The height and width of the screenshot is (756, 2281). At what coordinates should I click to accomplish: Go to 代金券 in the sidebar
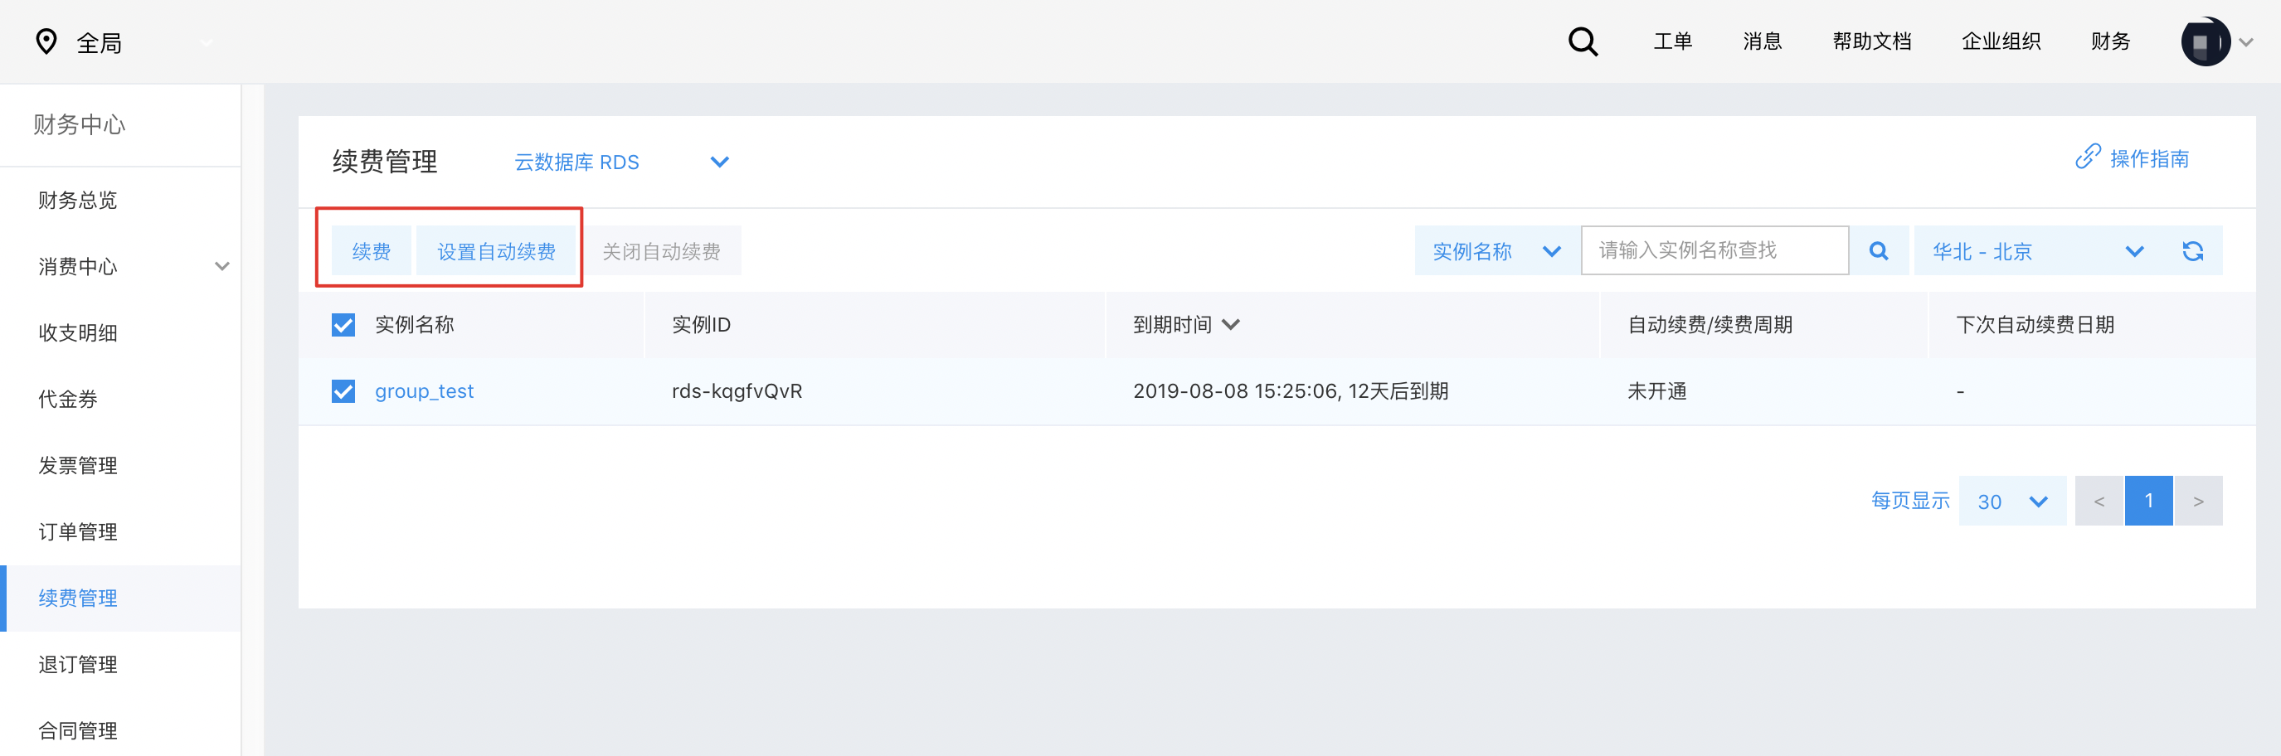pos(68,400)
